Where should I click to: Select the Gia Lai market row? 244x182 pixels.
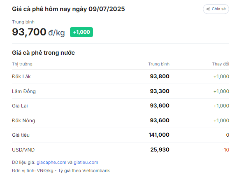coord(121,106)
